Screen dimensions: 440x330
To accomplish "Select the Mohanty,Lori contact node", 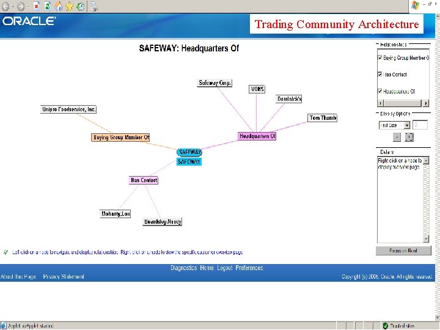I will tap(116, 214).
